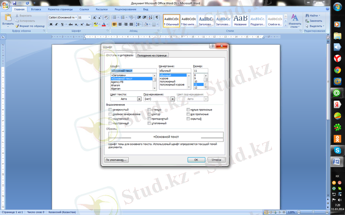Click the Bold (Ж) formatting icon
This screenshot has height=215, width=345.
51,25
